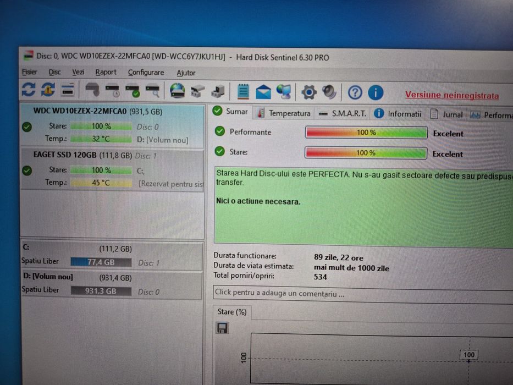This screenshot has width=513, height=385.
Task: Click green check icon beside Performante
Action: point(220,131)
